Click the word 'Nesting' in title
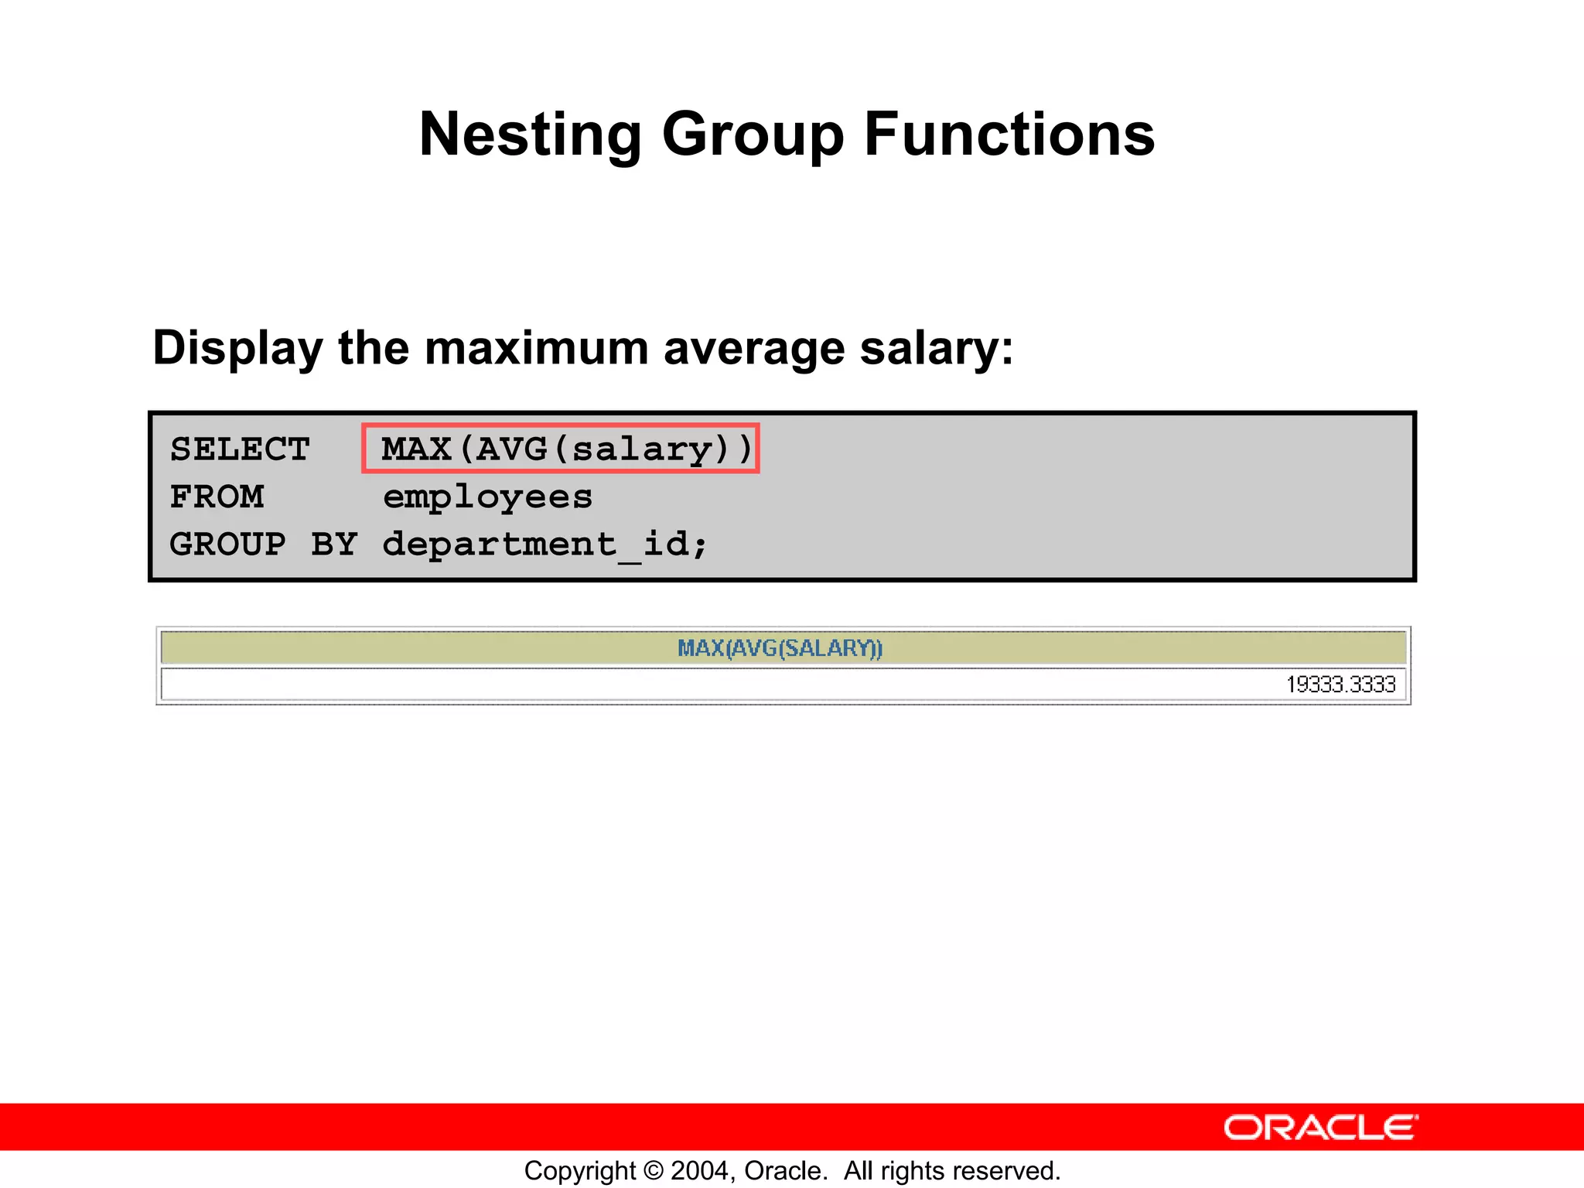1584x1188 pixels. pyautogui.click(x=531, y=134)
